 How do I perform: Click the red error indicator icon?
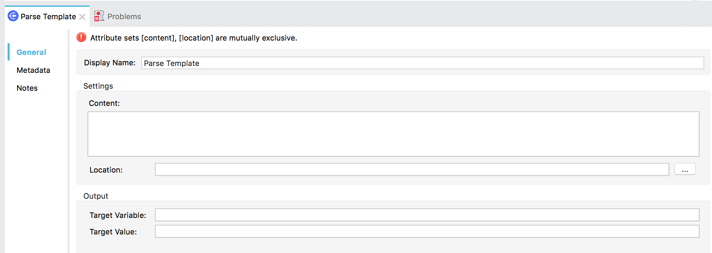pos(81,37)
